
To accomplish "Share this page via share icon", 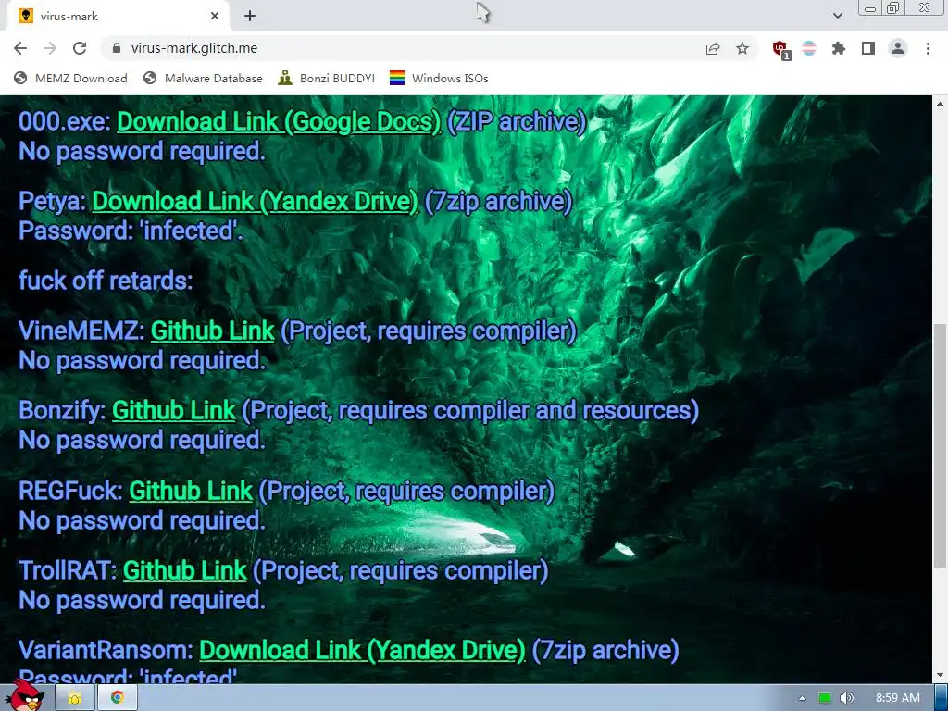I will 713,48.
